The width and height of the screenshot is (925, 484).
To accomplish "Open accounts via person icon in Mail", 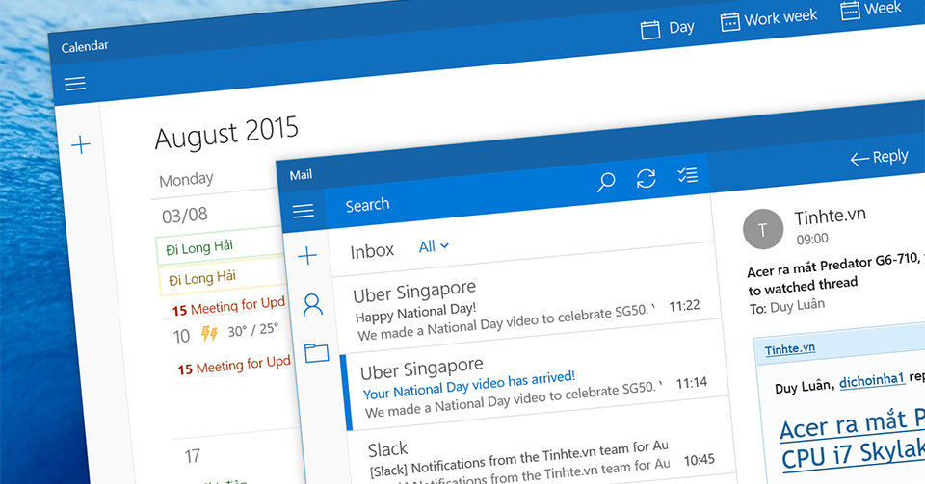I will pos(312,305).
